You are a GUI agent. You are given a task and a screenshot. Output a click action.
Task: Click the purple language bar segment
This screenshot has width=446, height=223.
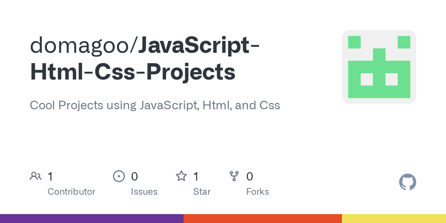[x=91, y=219]
